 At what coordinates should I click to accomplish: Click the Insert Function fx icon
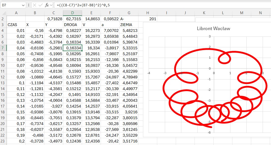46,5
